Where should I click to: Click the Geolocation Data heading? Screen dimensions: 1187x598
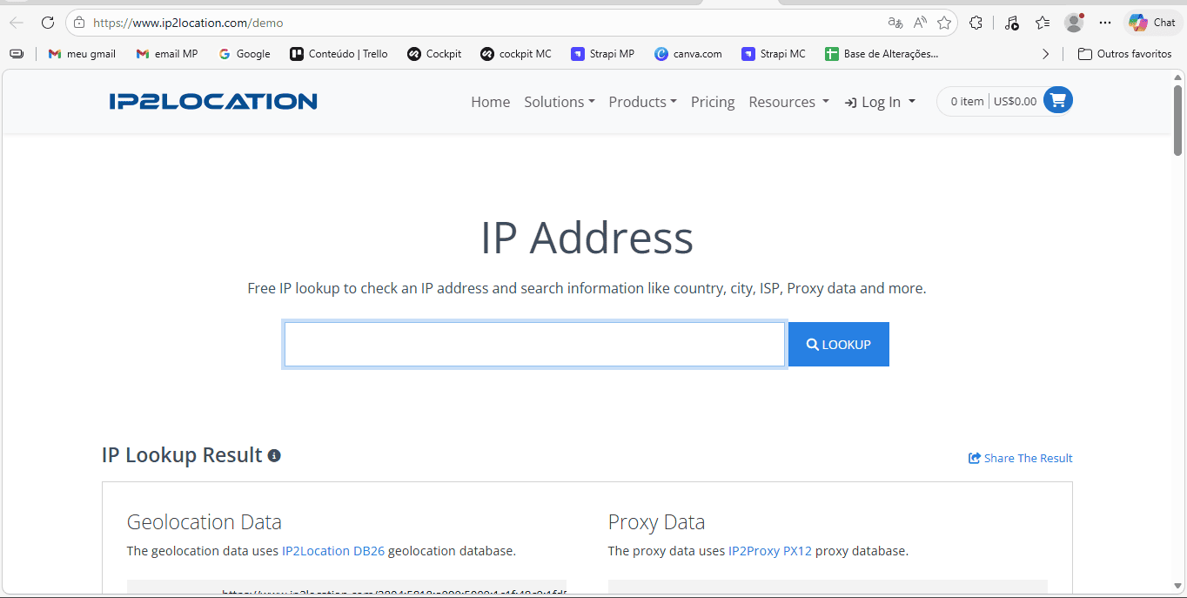click(x=205, y=522)
